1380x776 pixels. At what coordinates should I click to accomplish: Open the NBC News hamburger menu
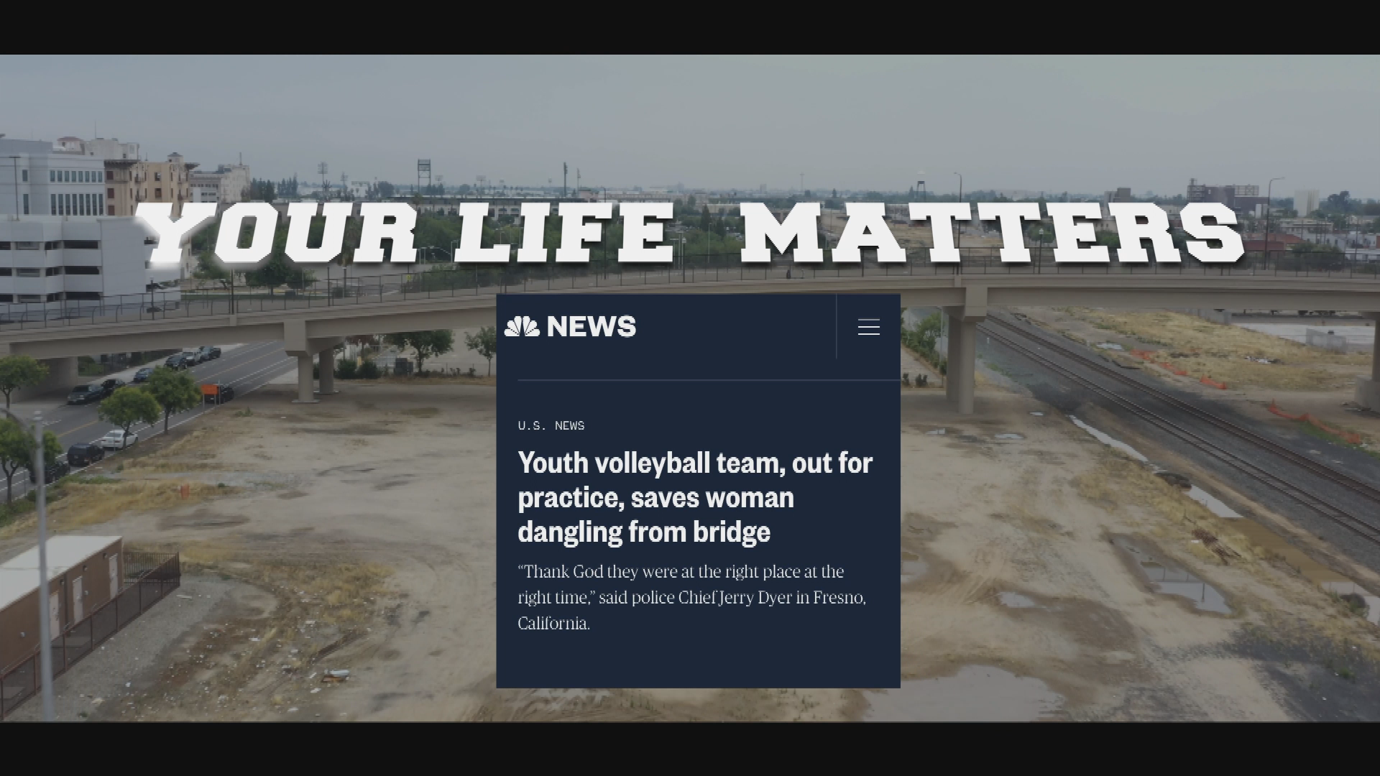coord(868,327)
